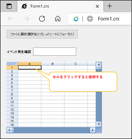Viewport: 132px width, 139px height.
Task: Select row 5 header
Action: (12, 83)
